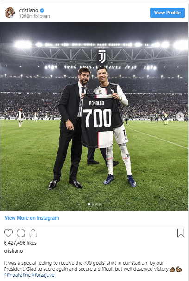This screenshot has height=281, width=189.
Task: Open the #finoallafine hashtag
Action: [x=17, y=275]
